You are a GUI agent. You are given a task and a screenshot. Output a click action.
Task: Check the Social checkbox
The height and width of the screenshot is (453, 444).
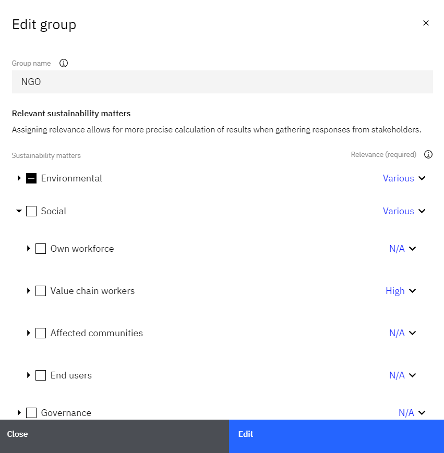[31, 211]
